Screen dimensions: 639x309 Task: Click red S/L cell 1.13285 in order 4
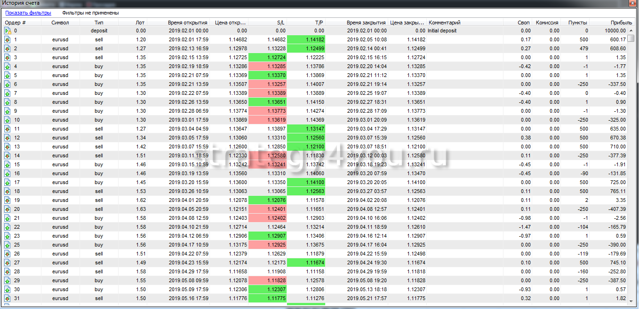267,67
